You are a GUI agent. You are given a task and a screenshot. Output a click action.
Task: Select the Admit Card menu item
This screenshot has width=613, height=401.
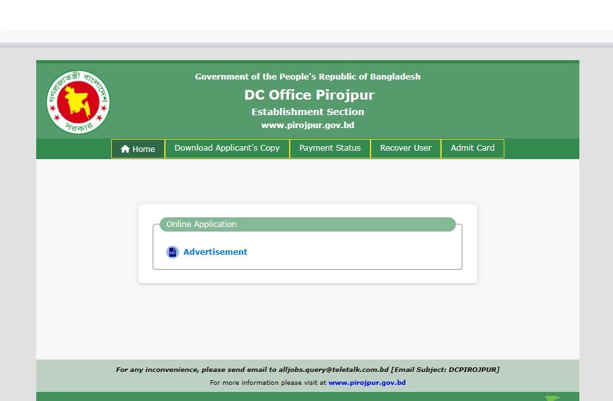[x=472, y=148]
